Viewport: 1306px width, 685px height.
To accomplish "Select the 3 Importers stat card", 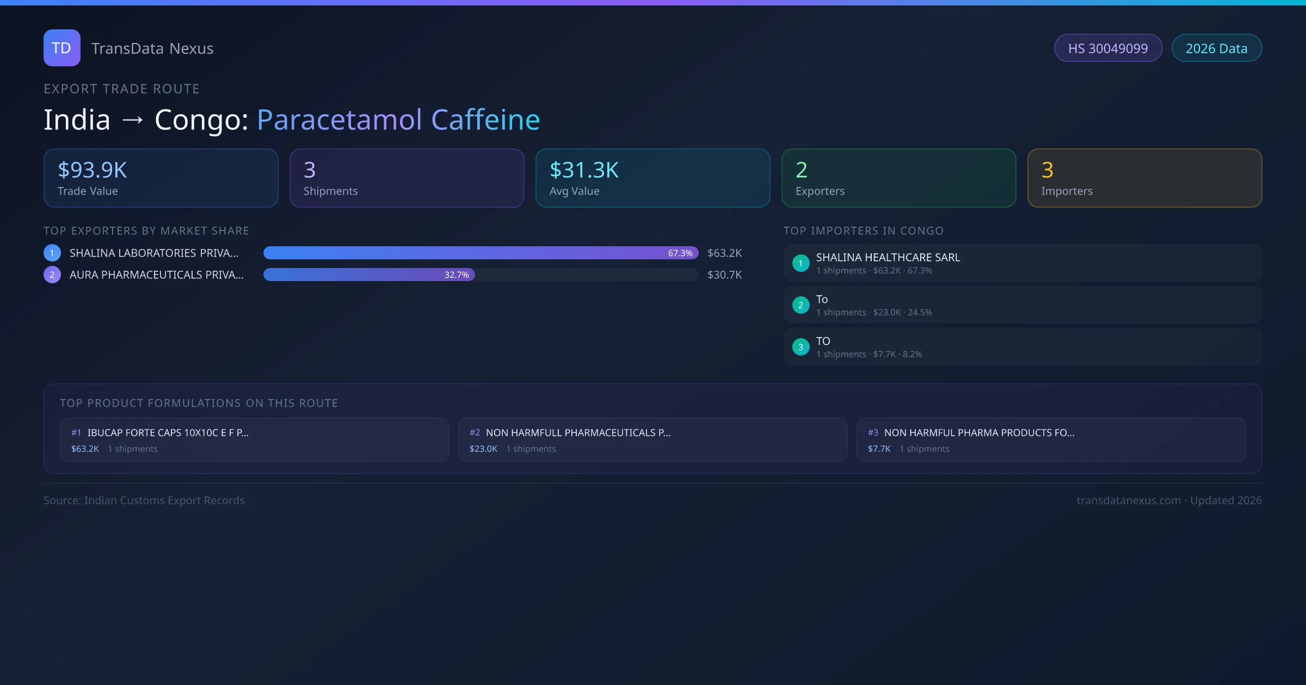I will 1144,178.
